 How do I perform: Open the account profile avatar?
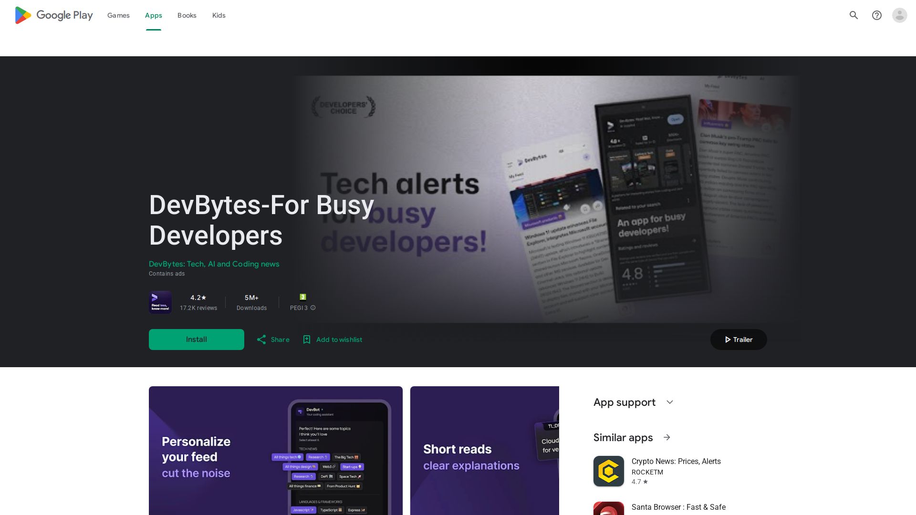coord(900,15)
